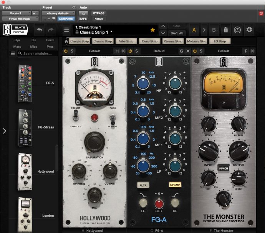Filter modules by Harm category
The width and height of the screenshot is (265, 233).
click(50, 40)
